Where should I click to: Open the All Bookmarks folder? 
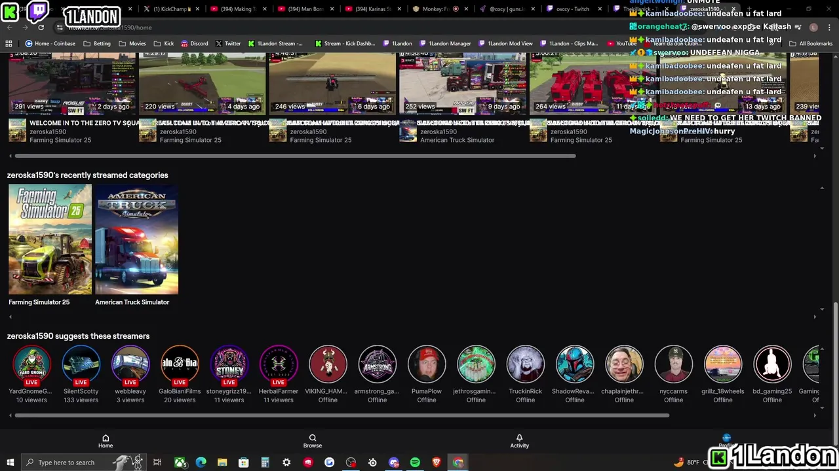point(811,43)
